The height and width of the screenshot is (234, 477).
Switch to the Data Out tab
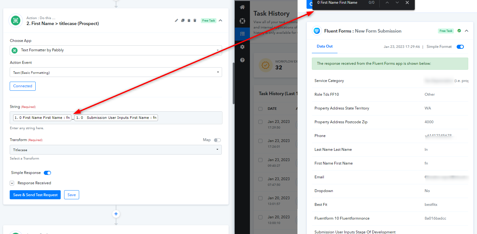[x=324, y=46]
